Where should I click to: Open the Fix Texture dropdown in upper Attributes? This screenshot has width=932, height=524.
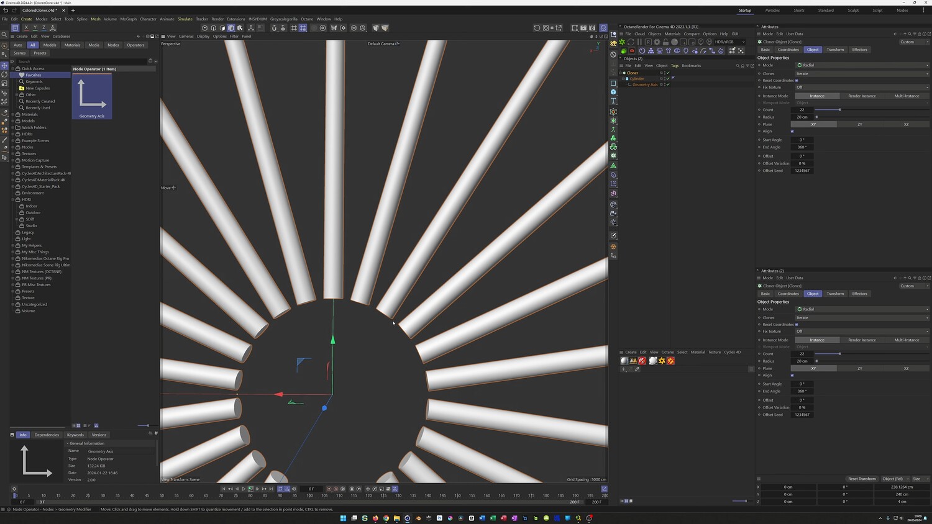[x=862, y=88]
